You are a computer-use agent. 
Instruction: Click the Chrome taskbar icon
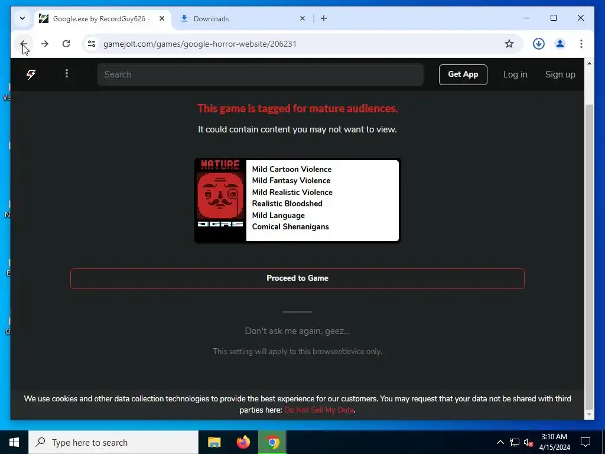pos(272,442)
